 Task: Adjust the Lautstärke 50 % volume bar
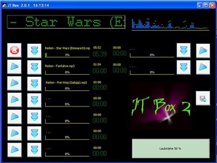tap(171, 149)
